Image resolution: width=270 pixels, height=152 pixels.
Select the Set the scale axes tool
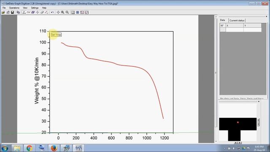pos(24,12)
